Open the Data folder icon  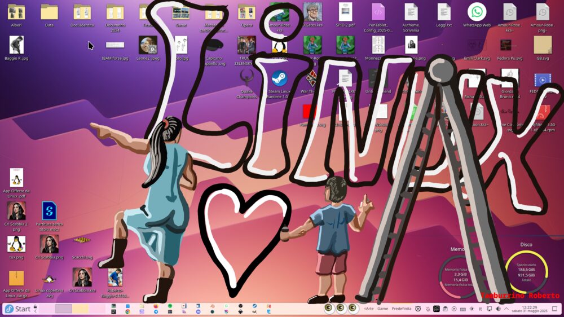pos(49,16)
